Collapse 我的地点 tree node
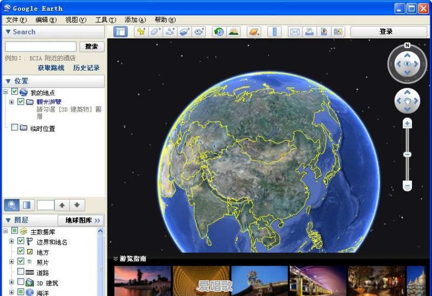This screenshot has width=432, height=296. coord(5,92)
